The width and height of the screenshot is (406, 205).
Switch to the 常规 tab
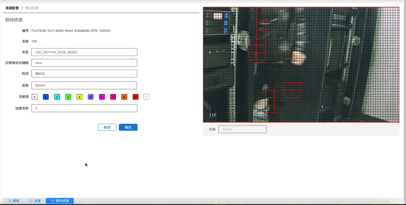[14, 201]
